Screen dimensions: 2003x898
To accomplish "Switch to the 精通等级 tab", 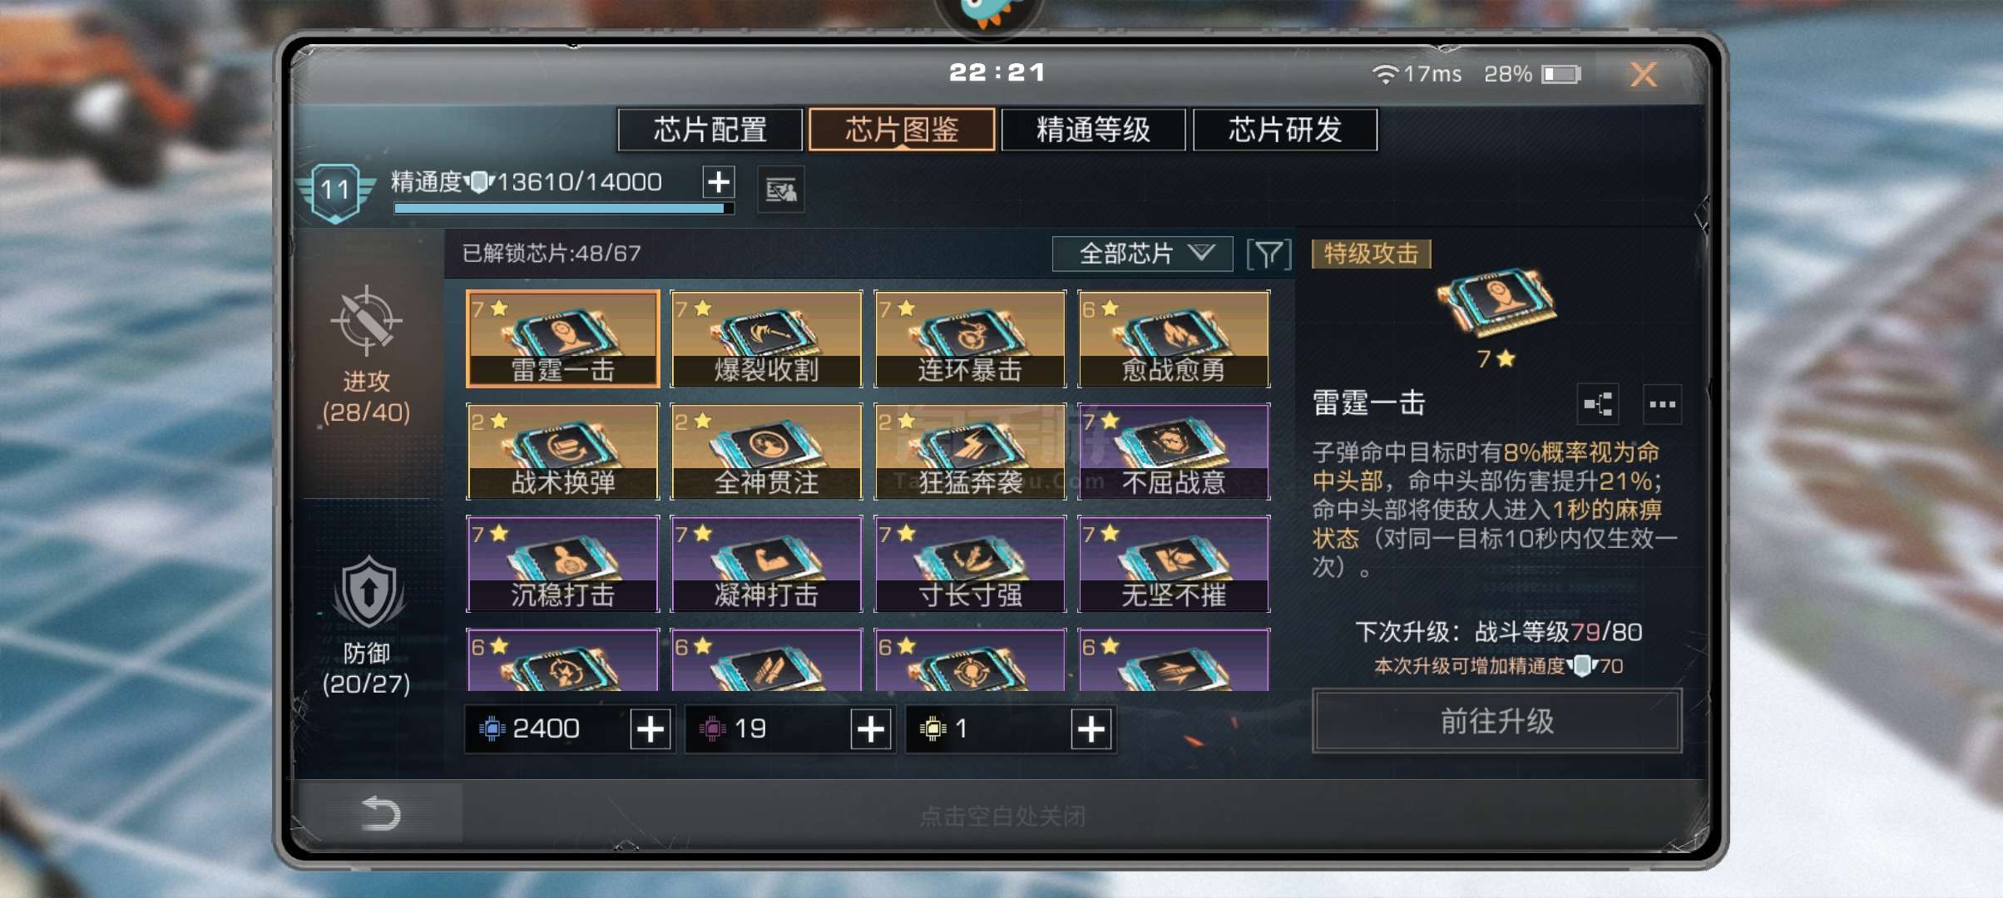I will 1093,130.
